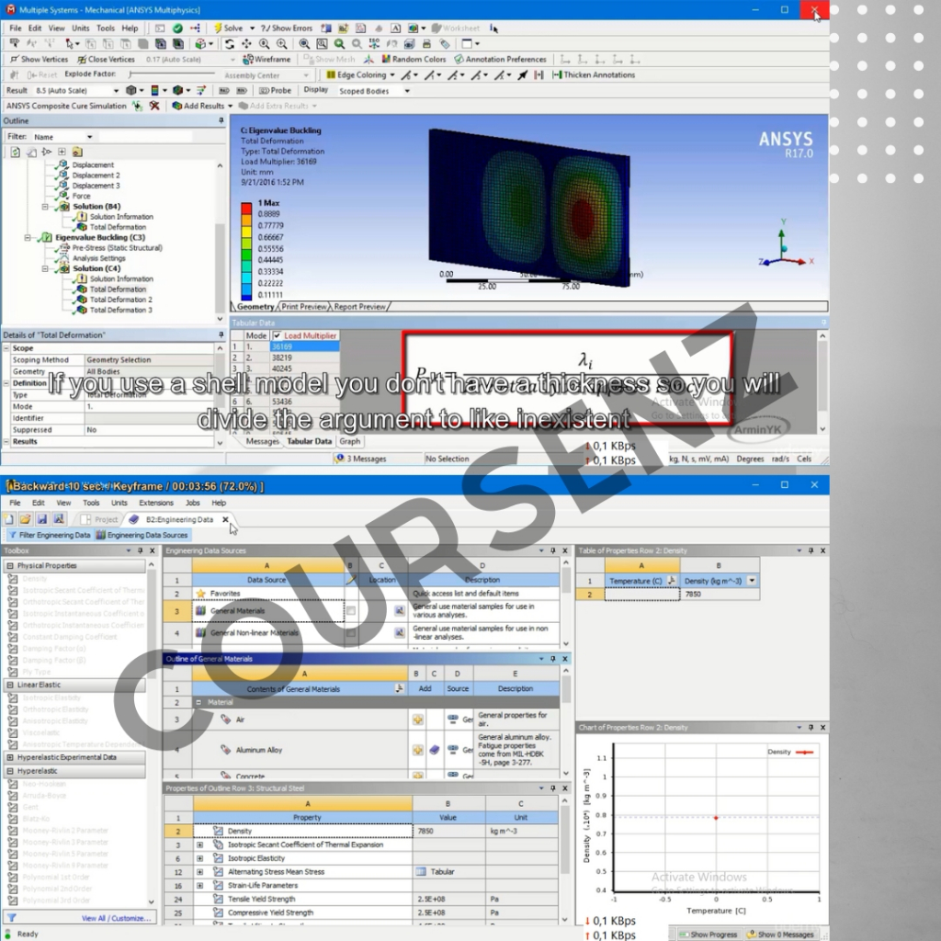
Task: Select Total Deformation 2 in the outline tree
Action: point(120,300)
